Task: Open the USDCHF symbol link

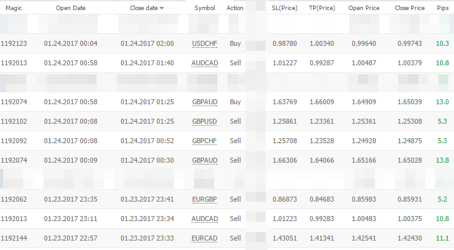Action: [205, 44]
